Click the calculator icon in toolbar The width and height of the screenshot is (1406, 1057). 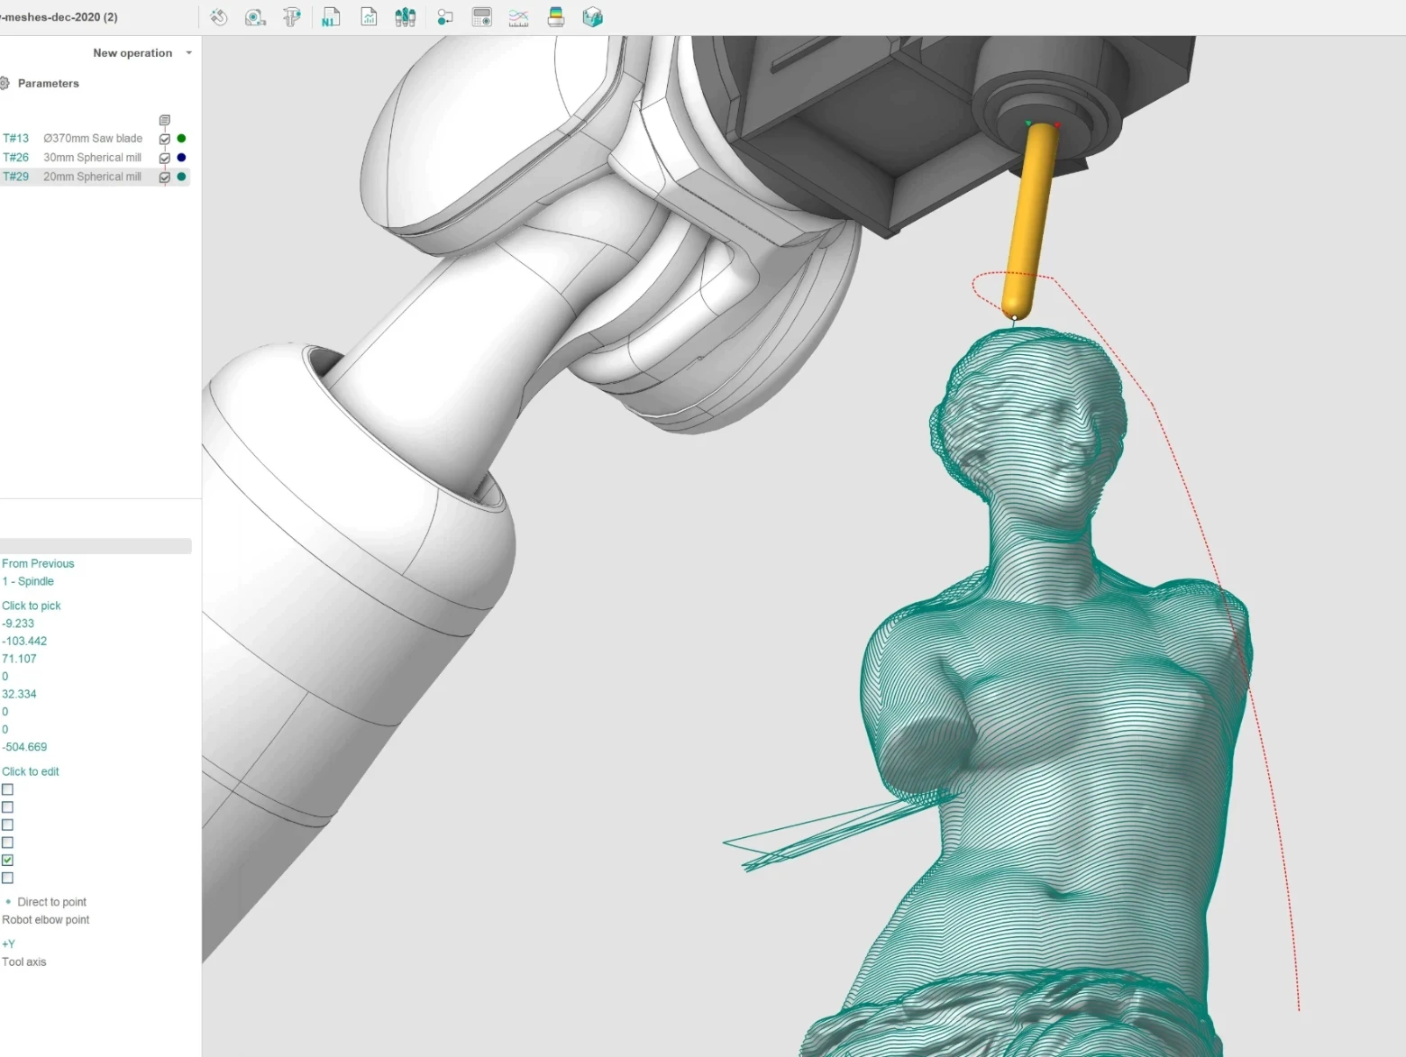[482, 17]
